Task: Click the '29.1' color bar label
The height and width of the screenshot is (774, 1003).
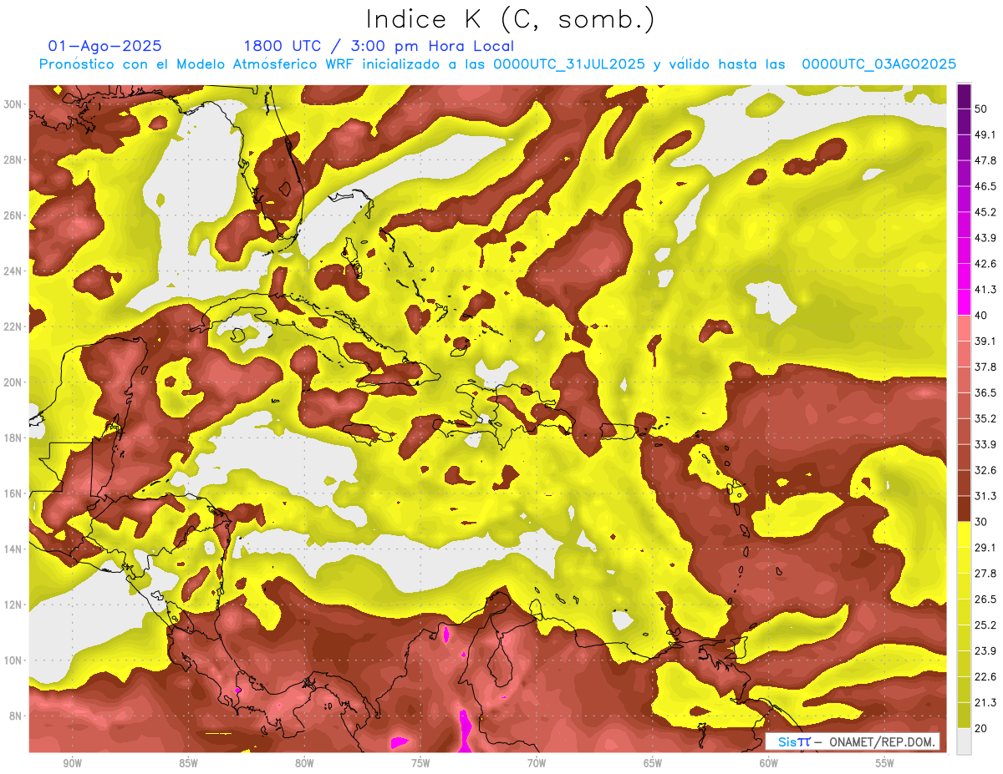Action: coord(985,548)
